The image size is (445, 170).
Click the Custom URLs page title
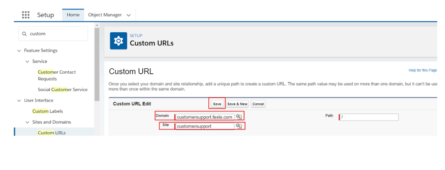coord(152,43)
